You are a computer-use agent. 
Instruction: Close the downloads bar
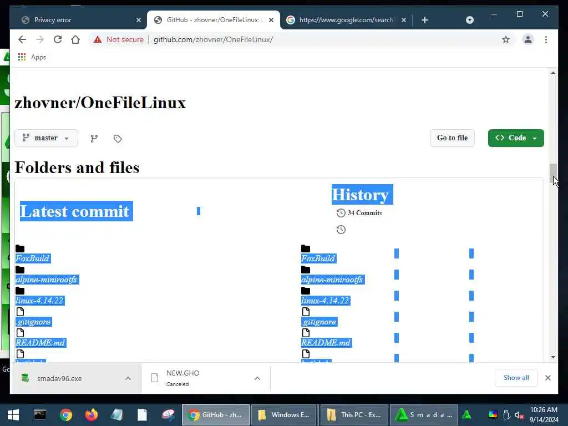point(547,378)
